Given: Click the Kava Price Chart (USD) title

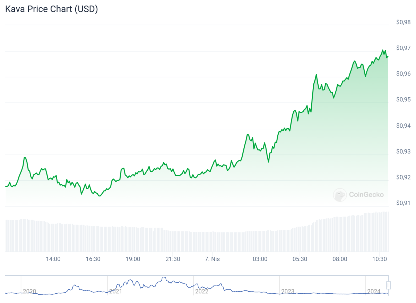Looking at the screenshot, I should pos(51,9).
